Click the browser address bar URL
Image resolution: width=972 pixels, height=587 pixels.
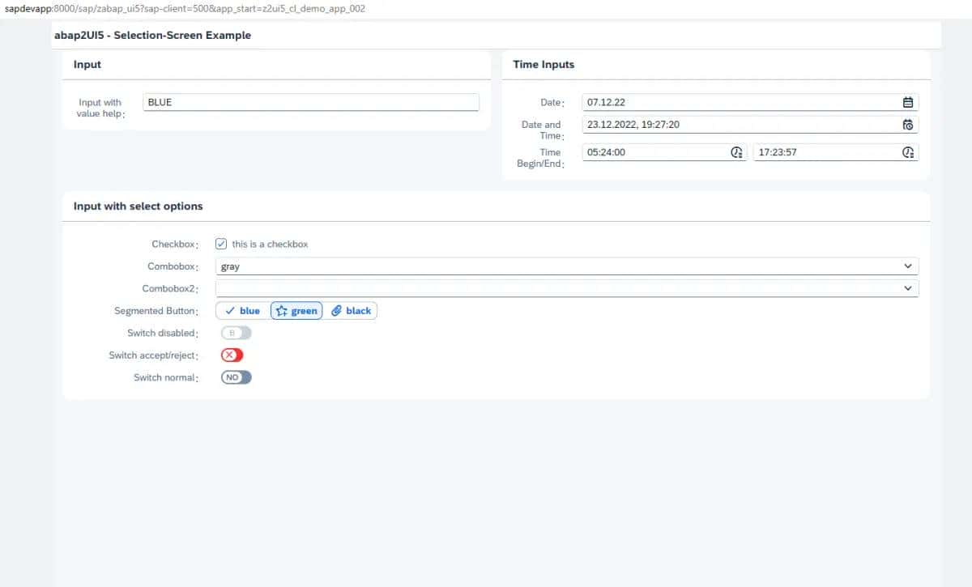pos(202,9)
